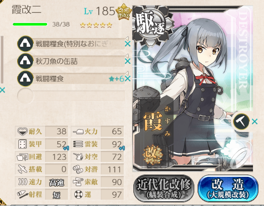Remove the reinforcement slot item with its X
Screen dimensions: 264x206
pyautogui.click(x=255, y=121)
